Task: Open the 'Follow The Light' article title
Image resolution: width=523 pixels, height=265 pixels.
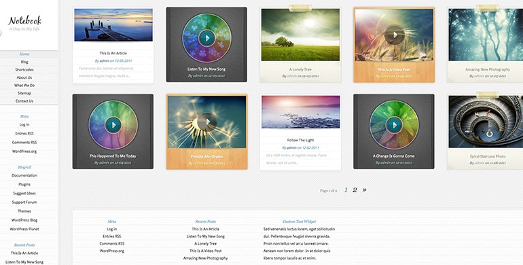Action: pyautogui.click(x=300, y=140)
